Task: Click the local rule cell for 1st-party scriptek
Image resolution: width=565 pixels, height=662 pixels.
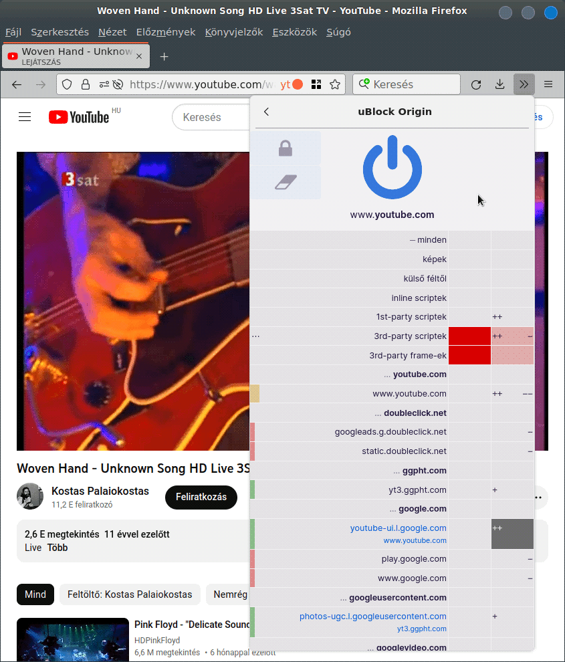Action: pos(512,317)
